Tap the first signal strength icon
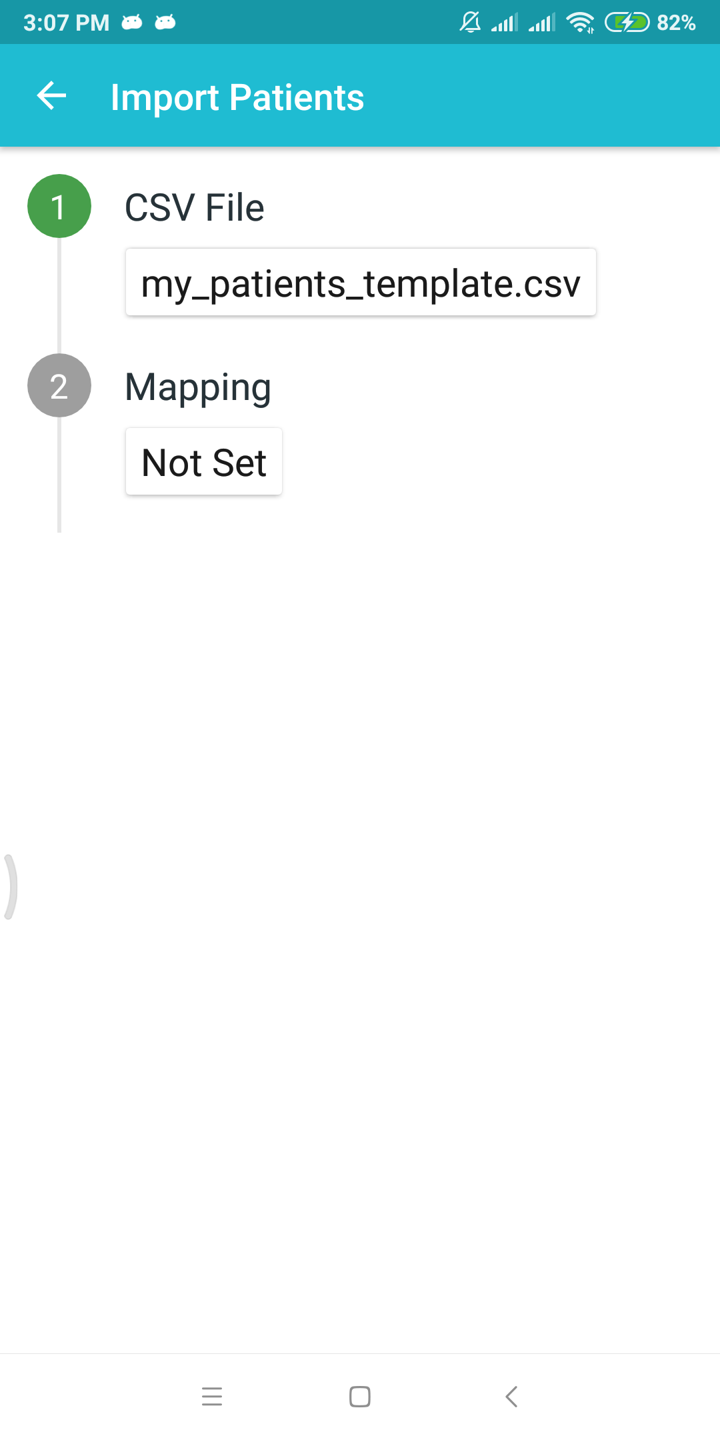The height and width of the screenshot is (1440, 720). (505, 23)
